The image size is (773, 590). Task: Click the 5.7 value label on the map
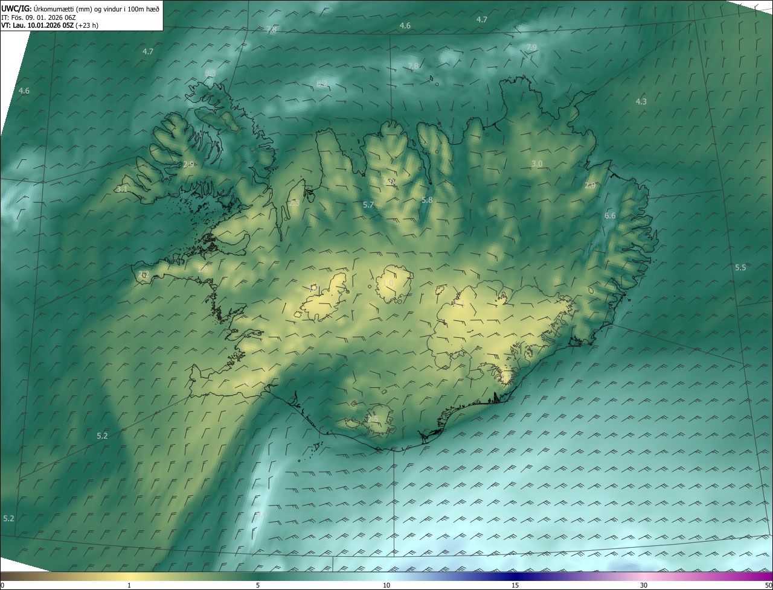point(368,205)
